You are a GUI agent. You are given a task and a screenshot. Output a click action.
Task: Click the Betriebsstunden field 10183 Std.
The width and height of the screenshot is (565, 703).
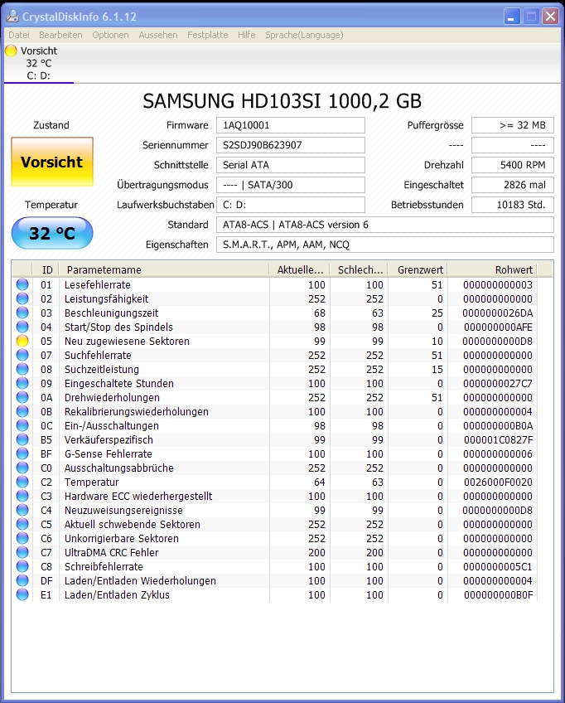click(x=513, y=205)
